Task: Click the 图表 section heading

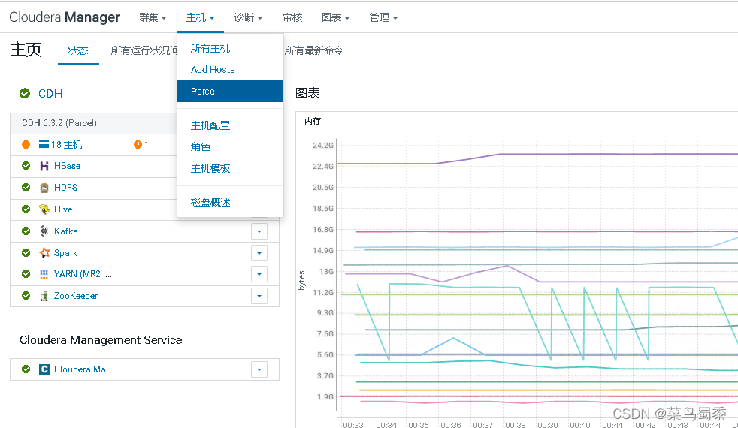Action: [x=307, y=93]
